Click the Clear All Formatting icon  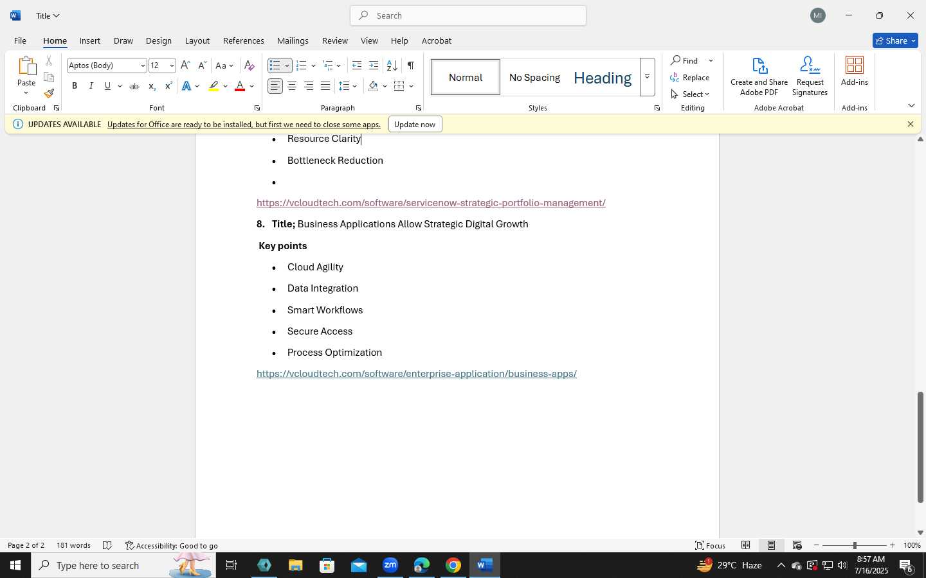(250, 66)
